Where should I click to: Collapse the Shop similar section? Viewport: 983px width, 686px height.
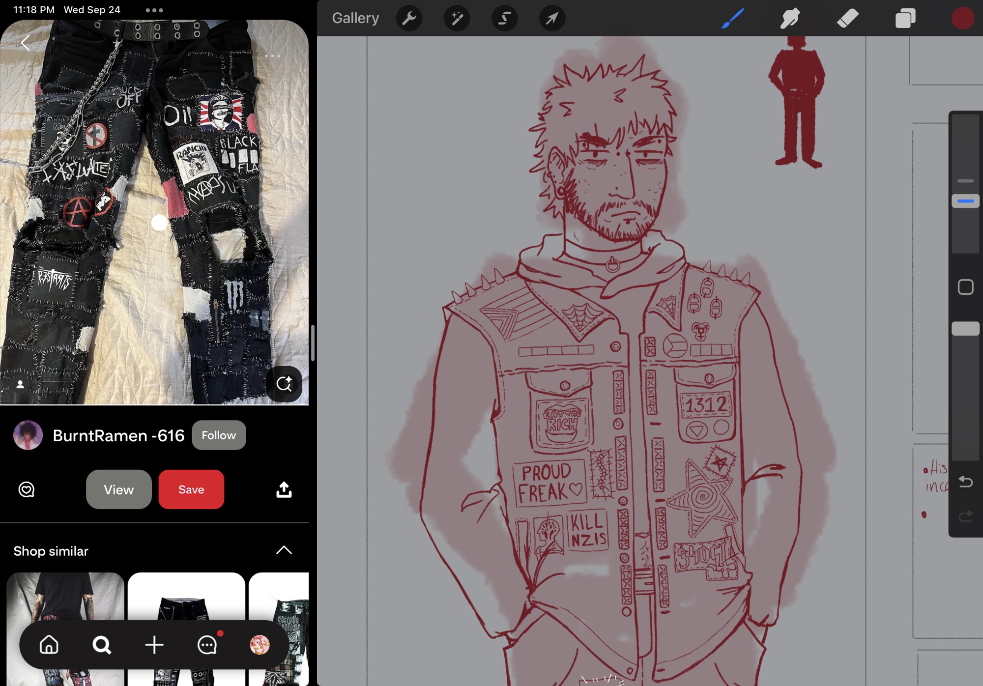pos(284,550)
